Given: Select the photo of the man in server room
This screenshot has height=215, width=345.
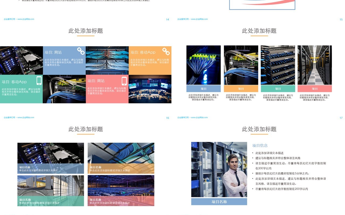Looking at the screenshot, I should pos(219,170).
